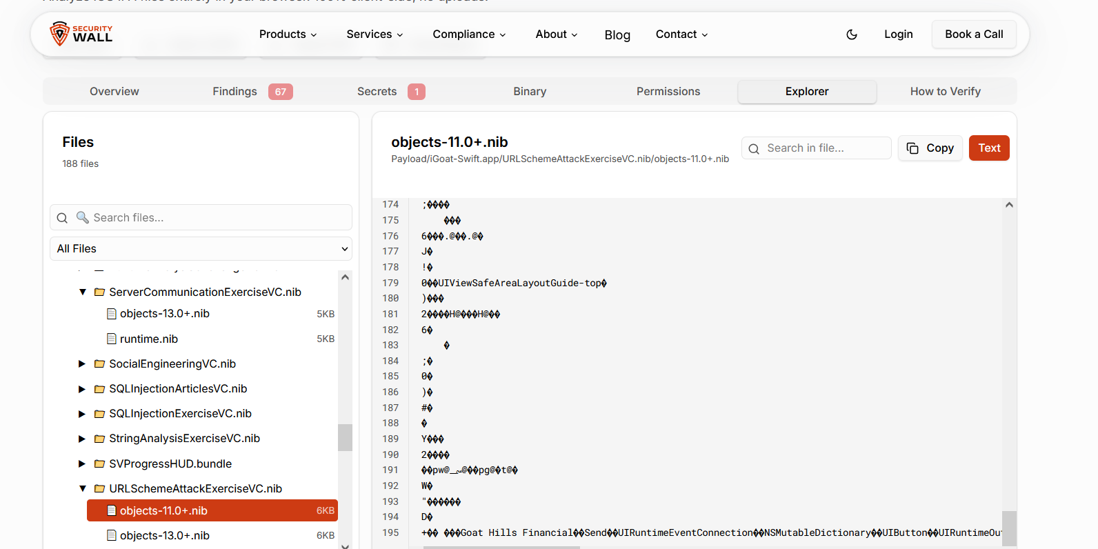Click the magnifier icon in Search files
The width and height of the screenshot is (1098, 549).
coord(62,218)
